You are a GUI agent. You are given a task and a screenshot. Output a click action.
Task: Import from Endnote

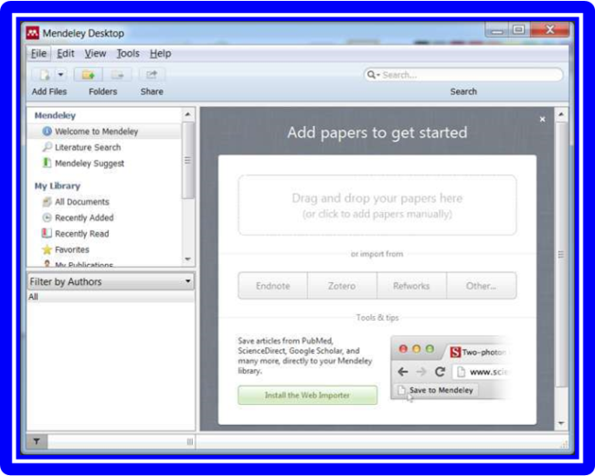coord(273,286)
